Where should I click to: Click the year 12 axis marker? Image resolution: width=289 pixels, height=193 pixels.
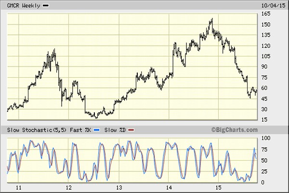pos(68,188)
